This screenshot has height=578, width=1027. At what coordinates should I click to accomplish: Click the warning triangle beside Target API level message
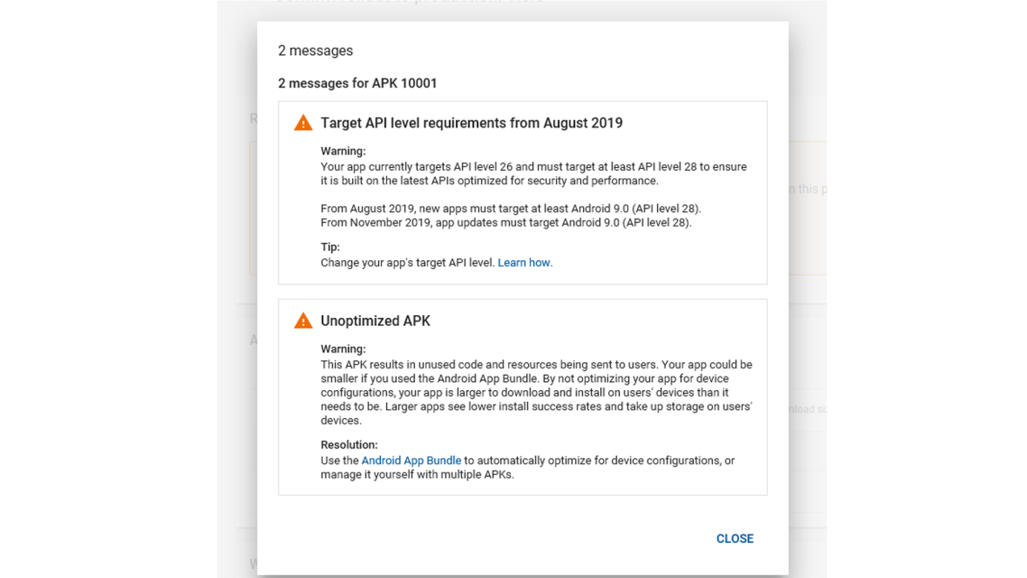pyautogui.click(x=302, y=122)
